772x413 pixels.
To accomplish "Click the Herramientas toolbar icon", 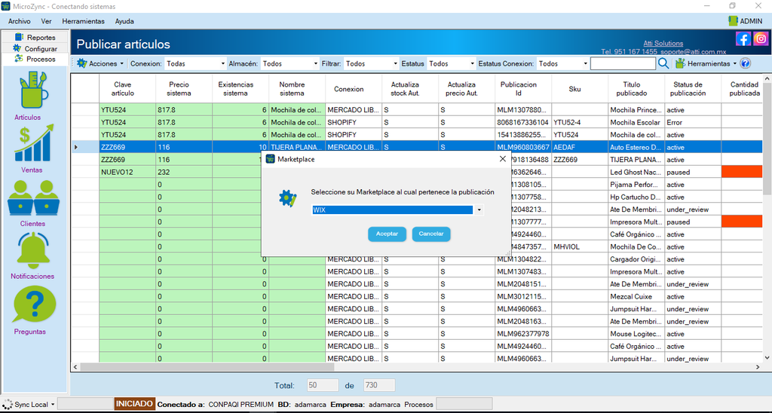I will (680, 63).
